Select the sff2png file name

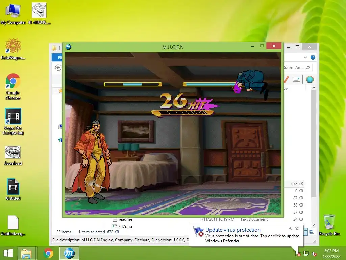125,226
